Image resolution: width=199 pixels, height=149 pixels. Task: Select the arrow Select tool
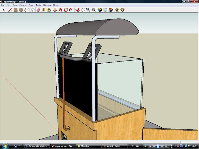4,10
